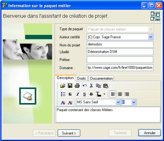Click the project diagram icon top right
Screen dimensions: 164x141
(155, 16)
